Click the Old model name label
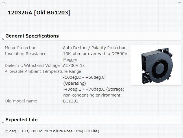 (21, 101)
